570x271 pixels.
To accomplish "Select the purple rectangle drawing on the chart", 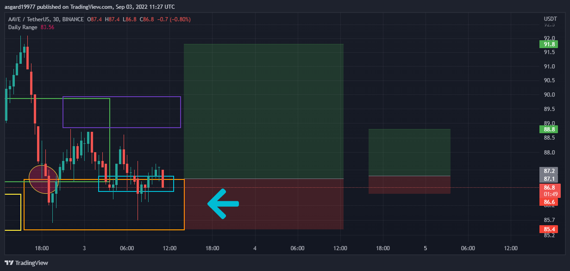I will [122, 112].
